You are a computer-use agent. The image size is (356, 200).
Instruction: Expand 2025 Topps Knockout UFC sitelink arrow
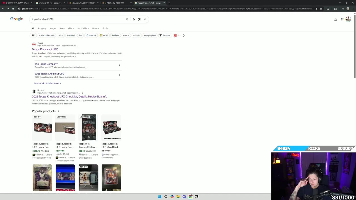119,75
